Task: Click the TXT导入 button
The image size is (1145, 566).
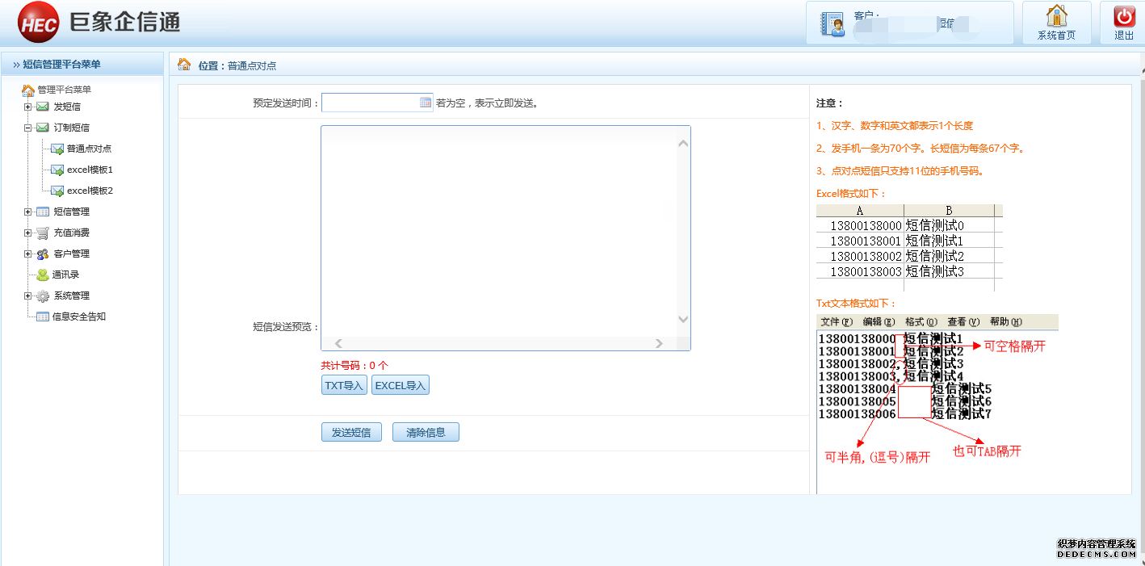Action: coord(344,386)
